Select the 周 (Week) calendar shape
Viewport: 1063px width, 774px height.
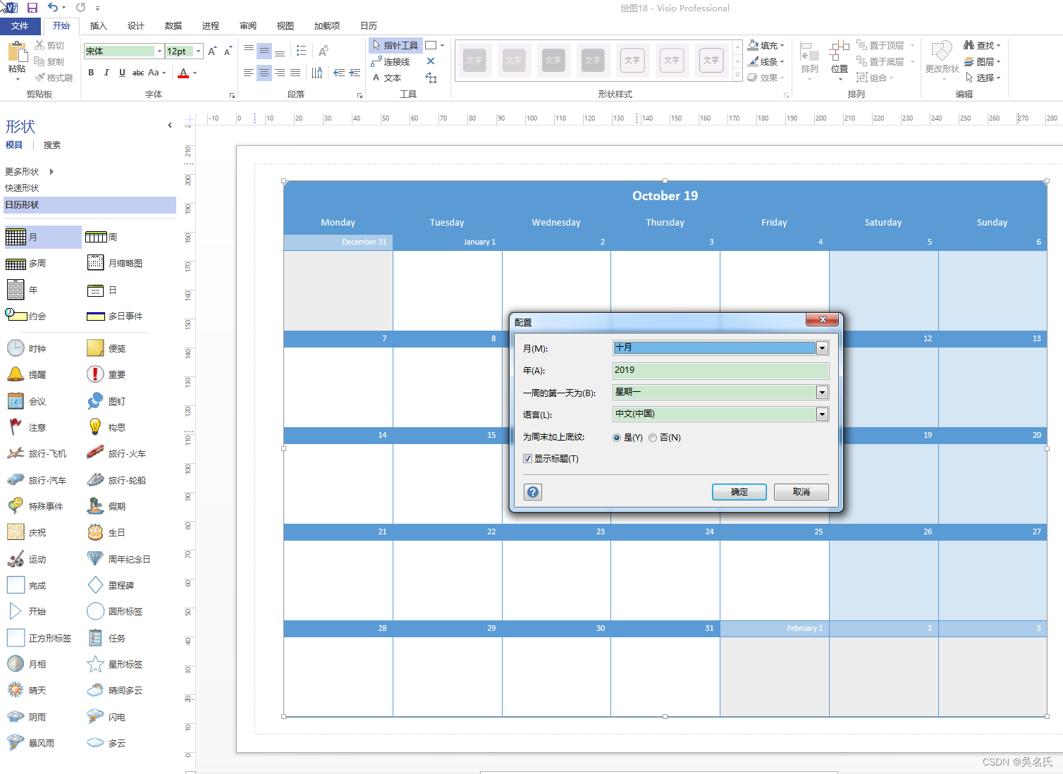coord(102,238)
